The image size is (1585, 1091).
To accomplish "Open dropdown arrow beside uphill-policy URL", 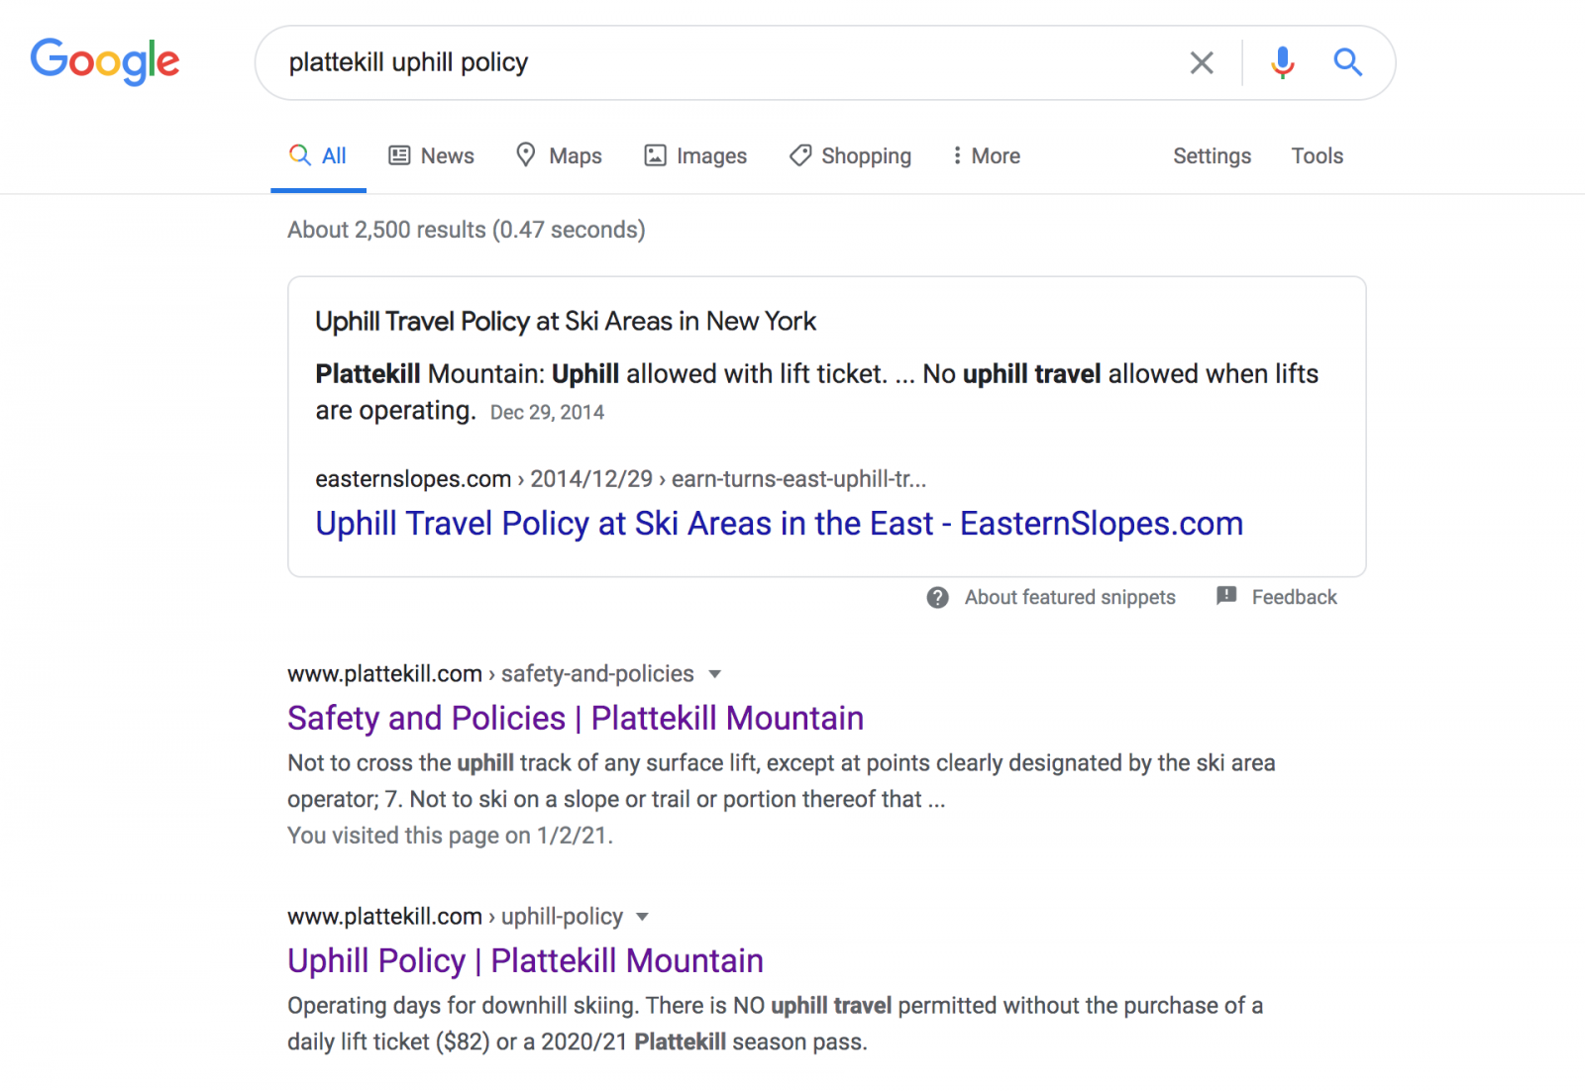I will 642,917.
